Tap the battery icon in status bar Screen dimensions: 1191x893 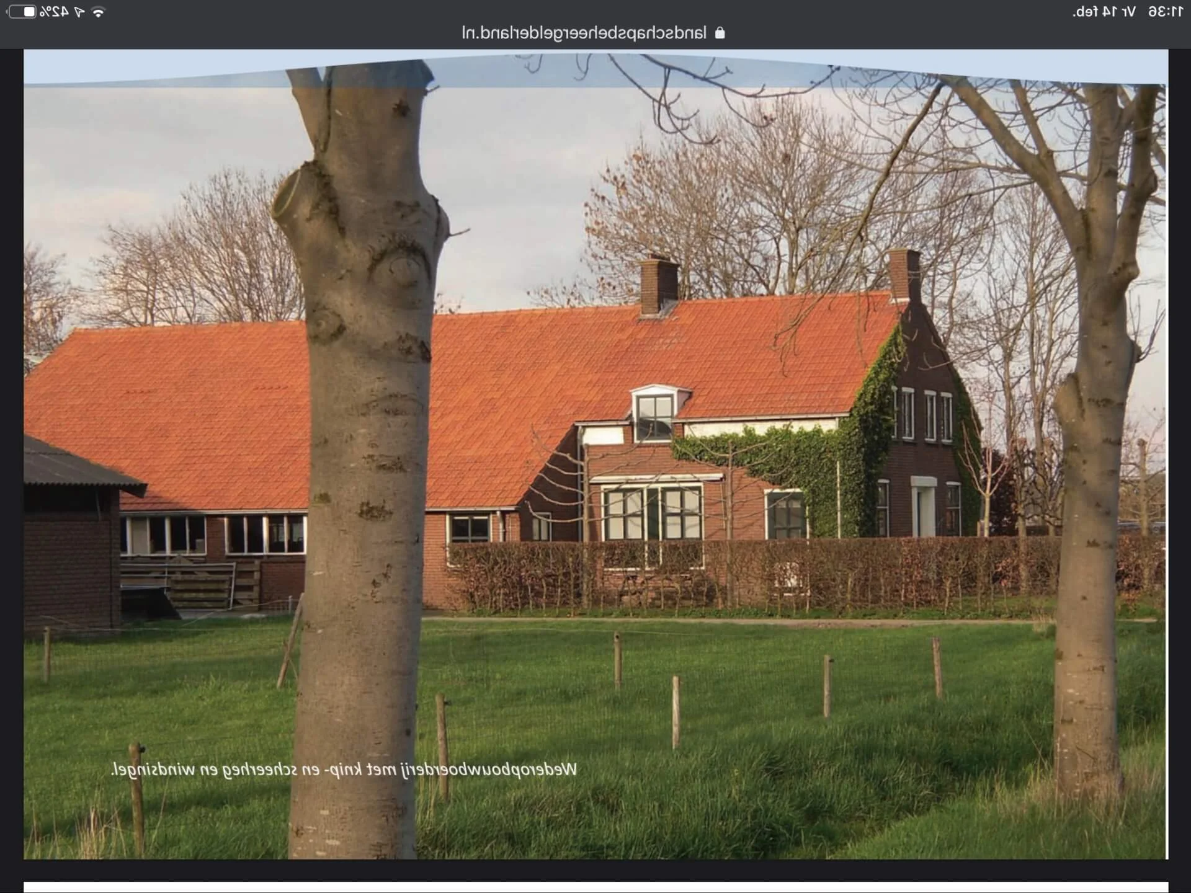coord(23,12)
